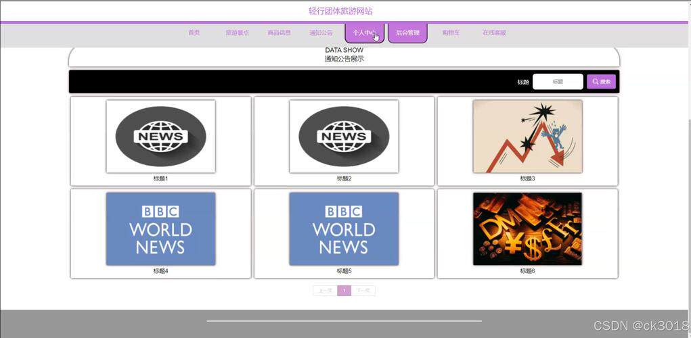This screenshot has height=338, width=691.
Task: Open the 购物车 menu item
Action: (451, 32)
